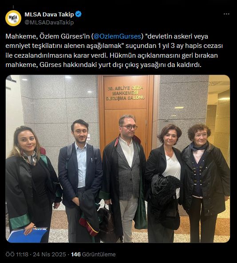The height and width of the screenshot is (263, 237).
Task: Open the @MLSADavaTakip handle link
Action: tap(49, 22)
